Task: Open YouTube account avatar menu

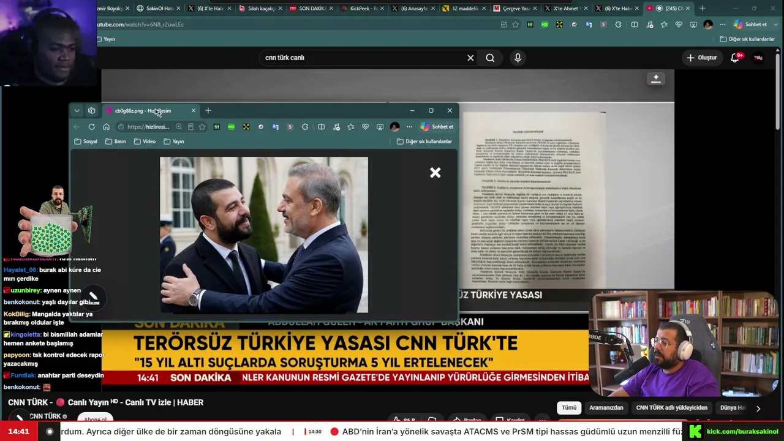Action: [758, 58]
